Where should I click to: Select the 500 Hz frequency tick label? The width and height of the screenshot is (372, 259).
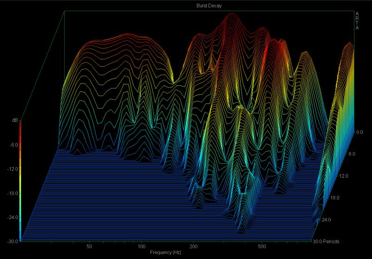pyautogui.click(x=263, y=246)
